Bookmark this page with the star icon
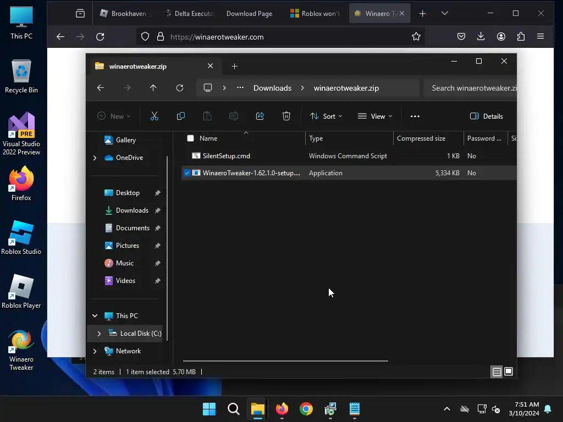This screenshot has width=563, height=422. (416, 37)
